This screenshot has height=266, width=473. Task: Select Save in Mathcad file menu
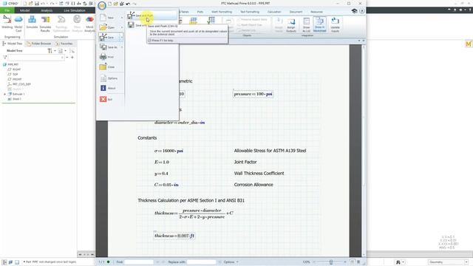coord(109,38)
